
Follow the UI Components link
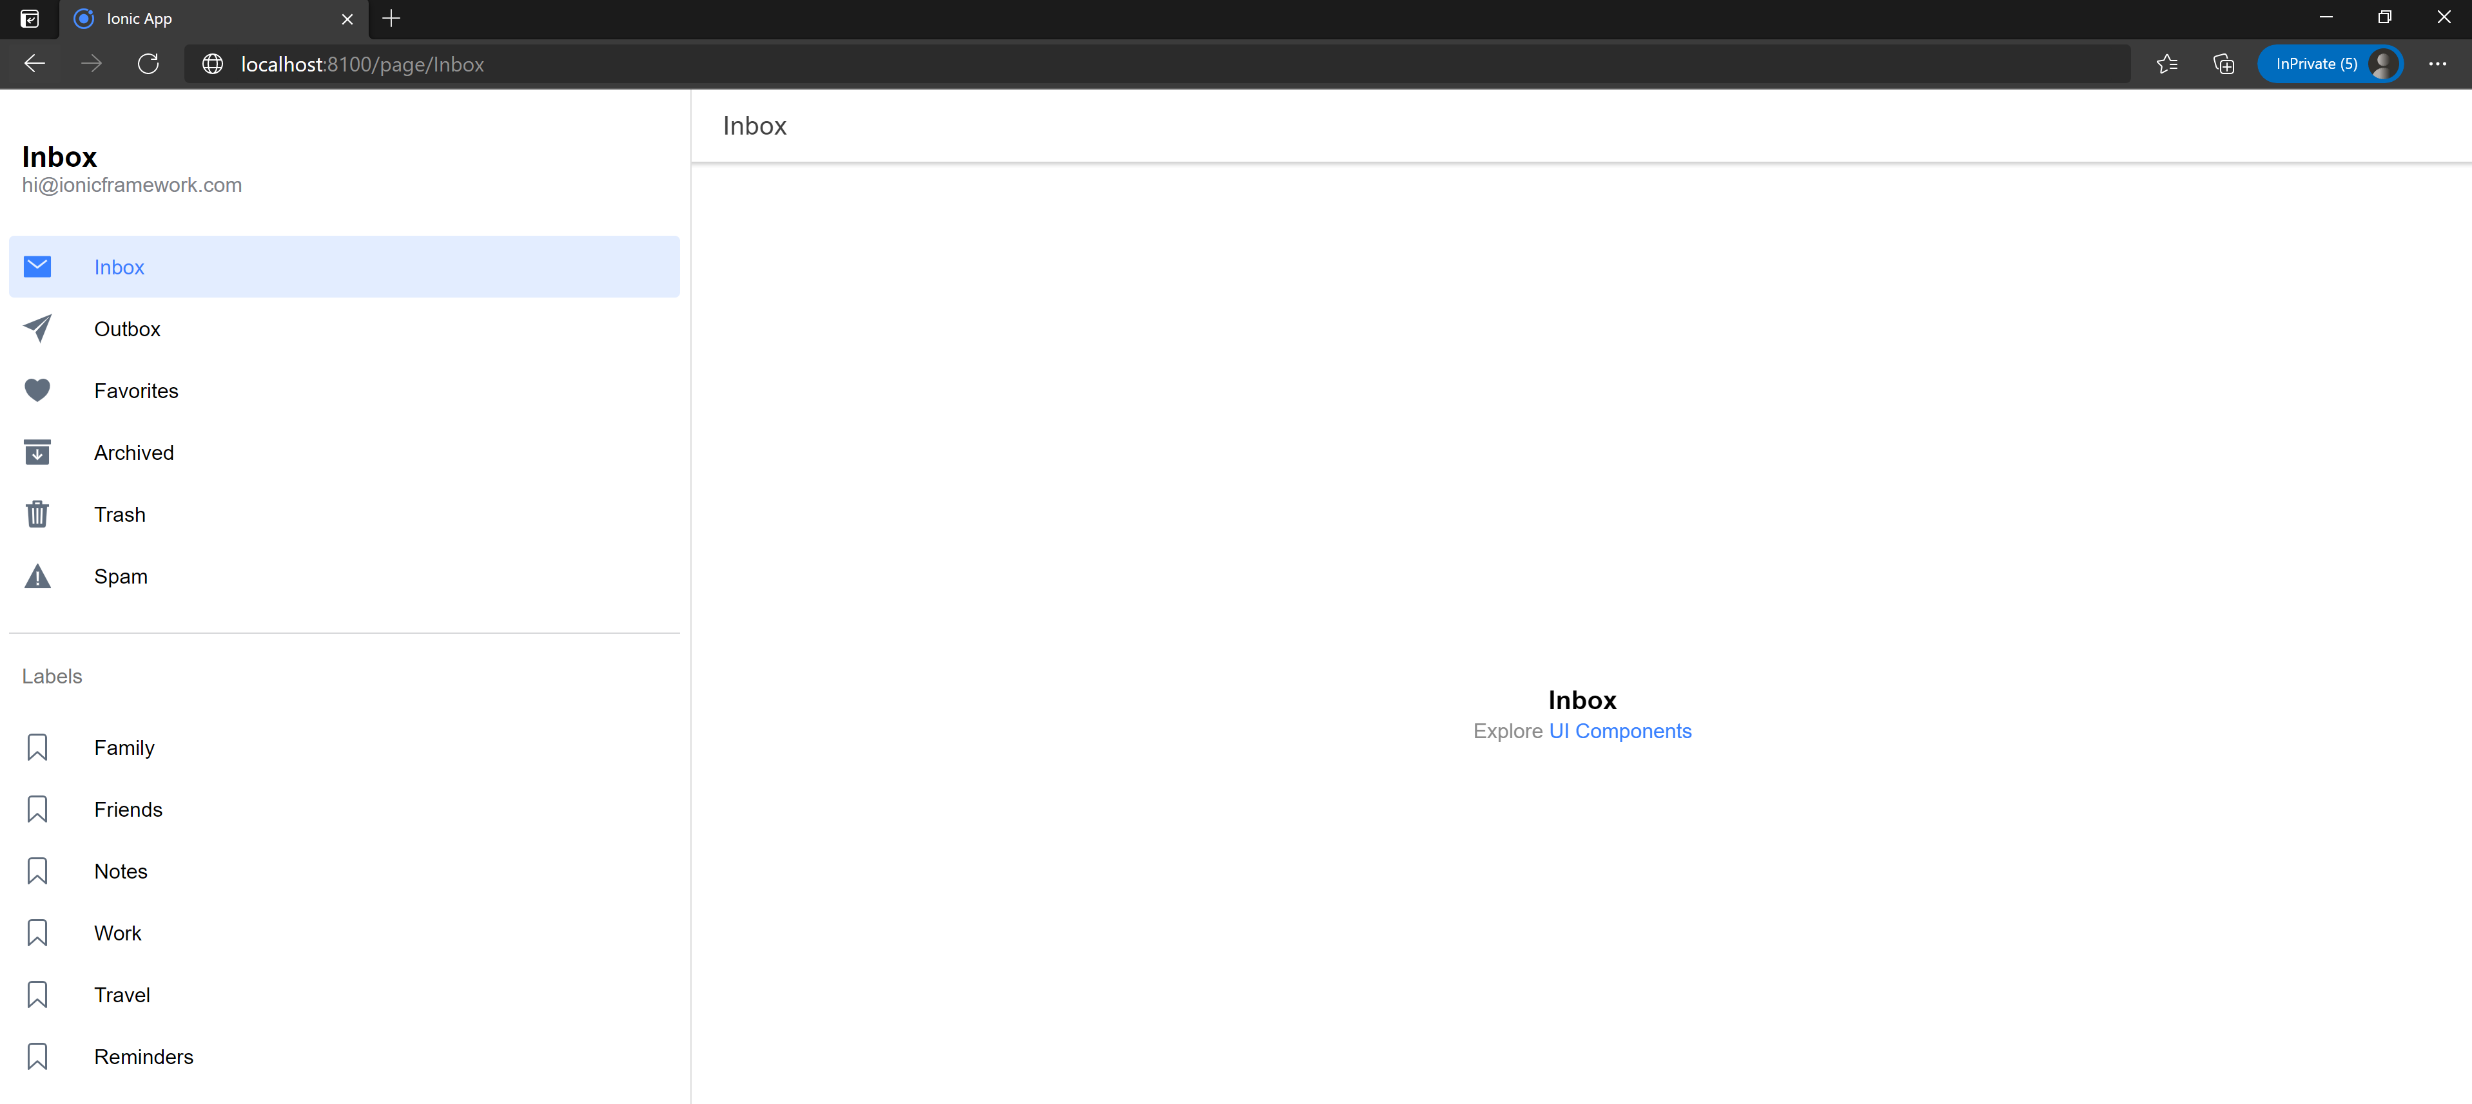(x=1620, y=731)
